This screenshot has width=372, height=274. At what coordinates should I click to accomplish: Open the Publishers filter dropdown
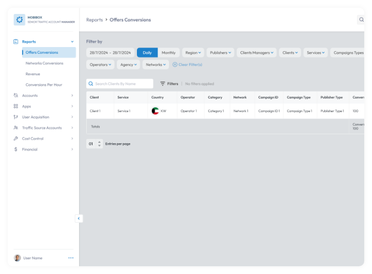[x=221, y=53]
